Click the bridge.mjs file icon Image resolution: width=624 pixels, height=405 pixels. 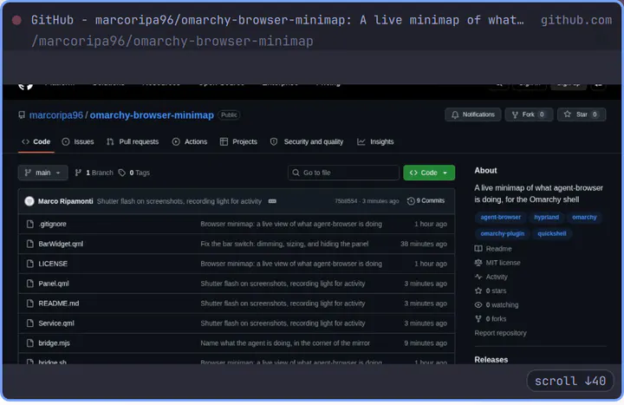[29, 343]
